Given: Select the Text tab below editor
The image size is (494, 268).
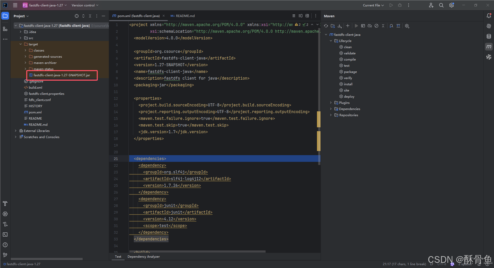Looking at the screenshot, I should 118,257.
